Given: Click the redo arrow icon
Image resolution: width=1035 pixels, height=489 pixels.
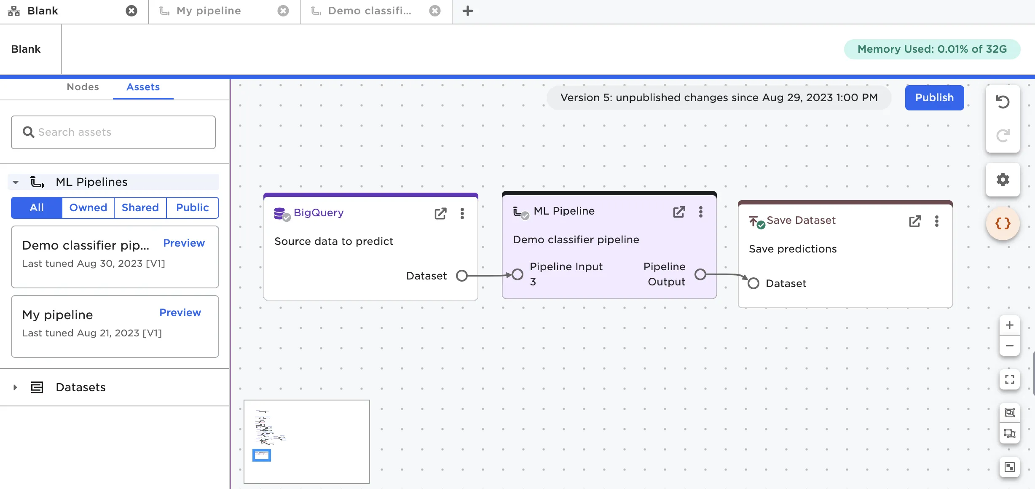Looking at the screenshot, I should [x=1003, y=136].
